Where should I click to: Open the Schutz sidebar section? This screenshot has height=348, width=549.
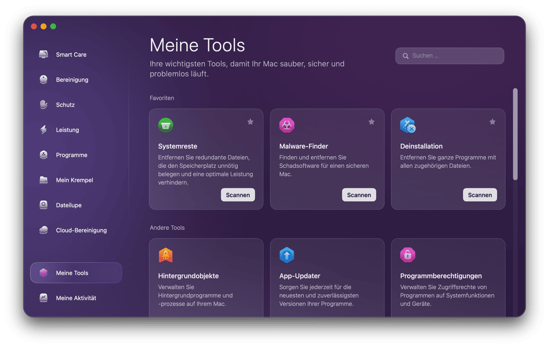coord(65,105)
